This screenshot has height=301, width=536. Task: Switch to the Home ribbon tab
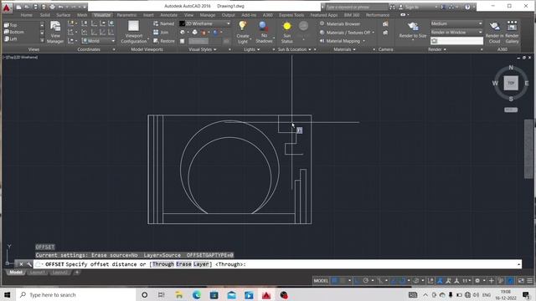point(26,15)
